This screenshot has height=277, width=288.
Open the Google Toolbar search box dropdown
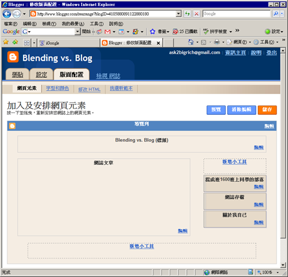[x=77, y=31]
